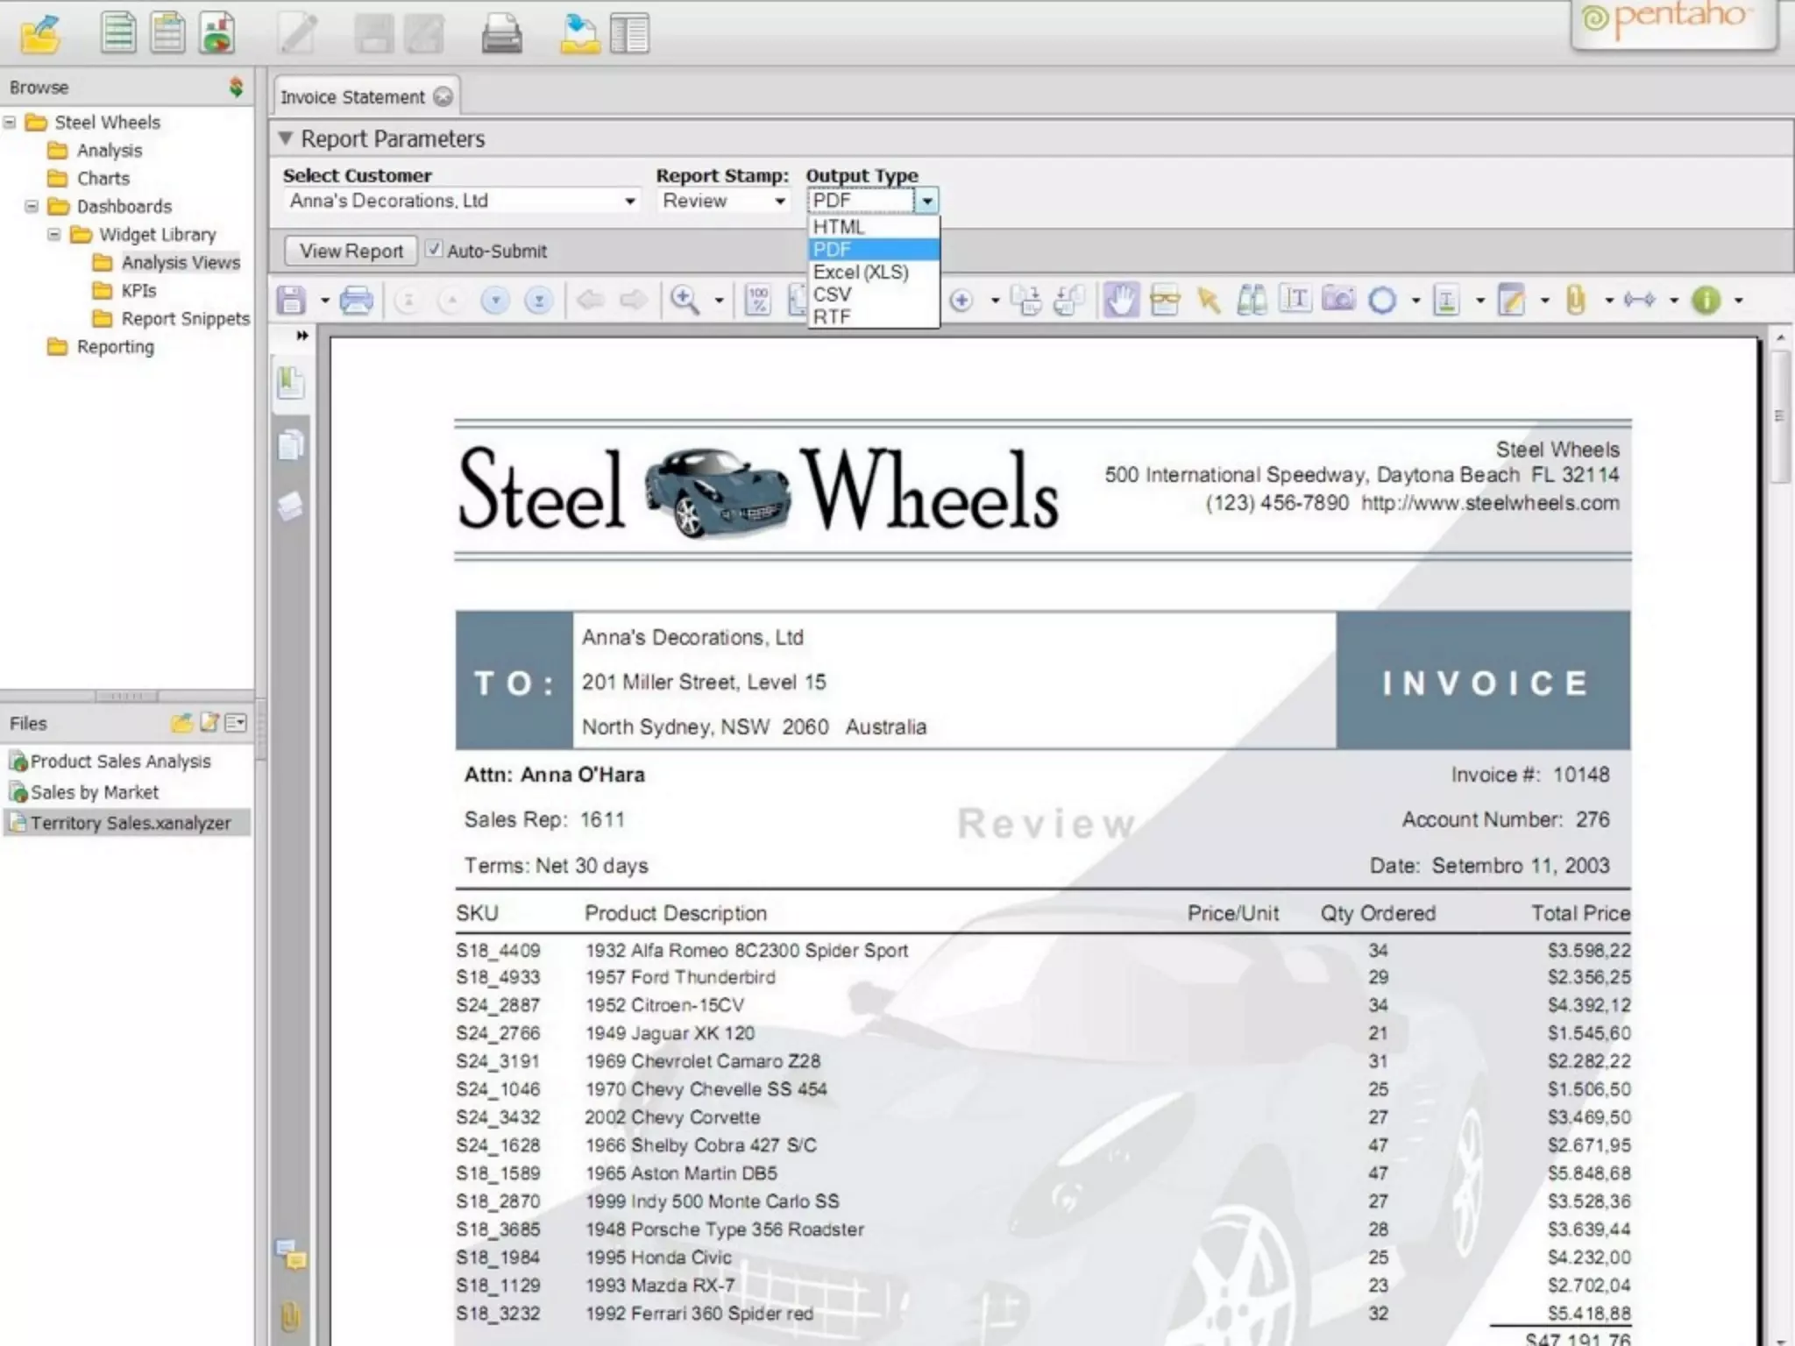The width and height of the screenshot is (1795, 1346).
Task: Choose Excel (XLS) from output list
Action: click(861, 273)
